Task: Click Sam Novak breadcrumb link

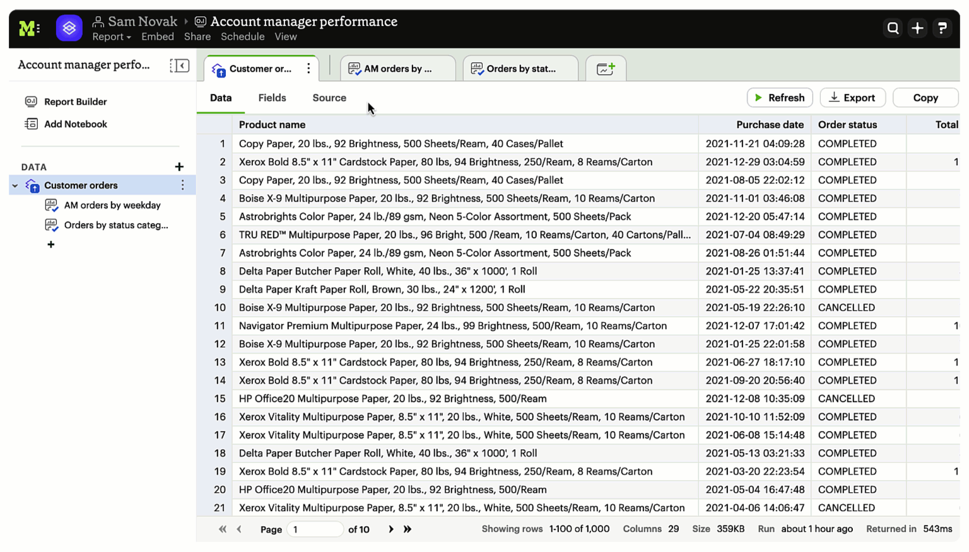Action: (143, 22)
